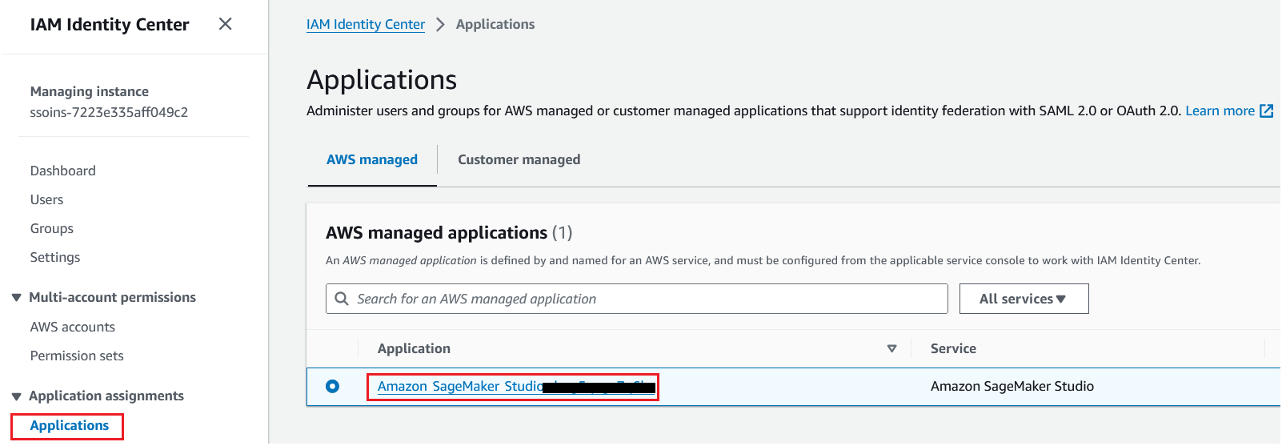Image resolution: width=1282 pixels, height=446 pixels.
Task: Open the Amazon SageMaker Studio application link
Action: pyautogui.click(x=516, y=386)
